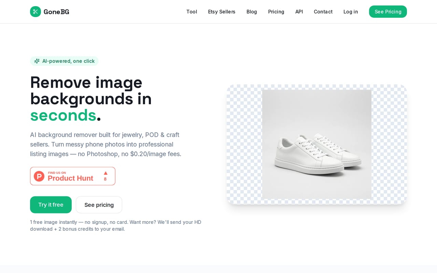Open the API nav link
Image resolution: width=437 pixels, height=273 pixels.
pyautogui.click(x=299, y=12)
